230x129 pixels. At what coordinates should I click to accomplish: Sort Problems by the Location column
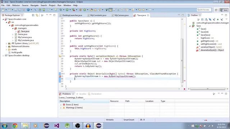[152, 101]
